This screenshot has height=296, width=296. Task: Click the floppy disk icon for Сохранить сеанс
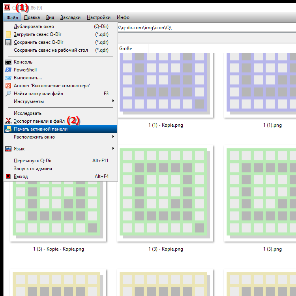click(8, 42)
